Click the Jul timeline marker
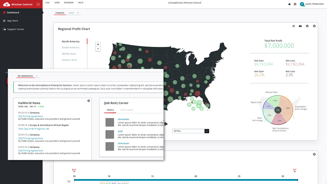The width and height of the screenshot is (327, 184). point(295,170)
